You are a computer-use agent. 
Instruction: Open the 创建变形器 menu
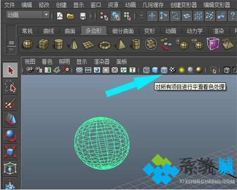click(184, 5)
